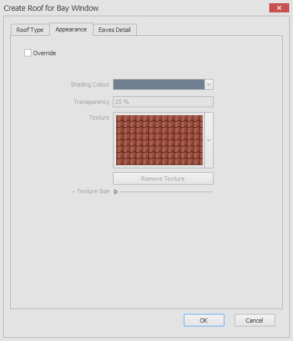Click the Texture Size slider handle
This screenshot has height=341, width=293.
[x=116, y=192]
